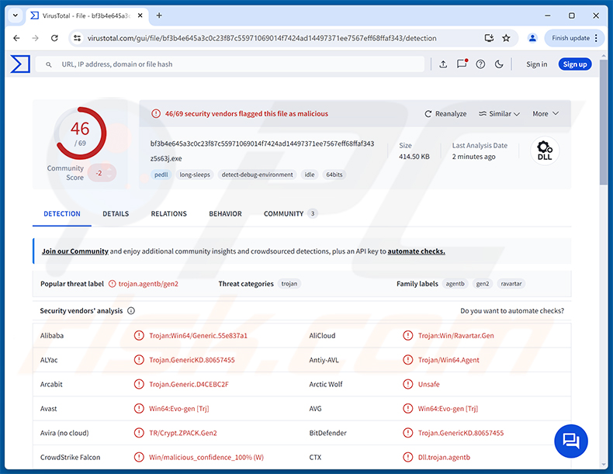Expand the tab search dropdown
The width and height of the screenshot is (613, 474).
(x=15, y=16)
